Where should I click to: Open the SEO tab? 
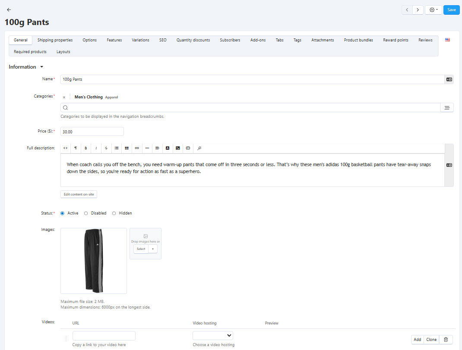[163, 40]
